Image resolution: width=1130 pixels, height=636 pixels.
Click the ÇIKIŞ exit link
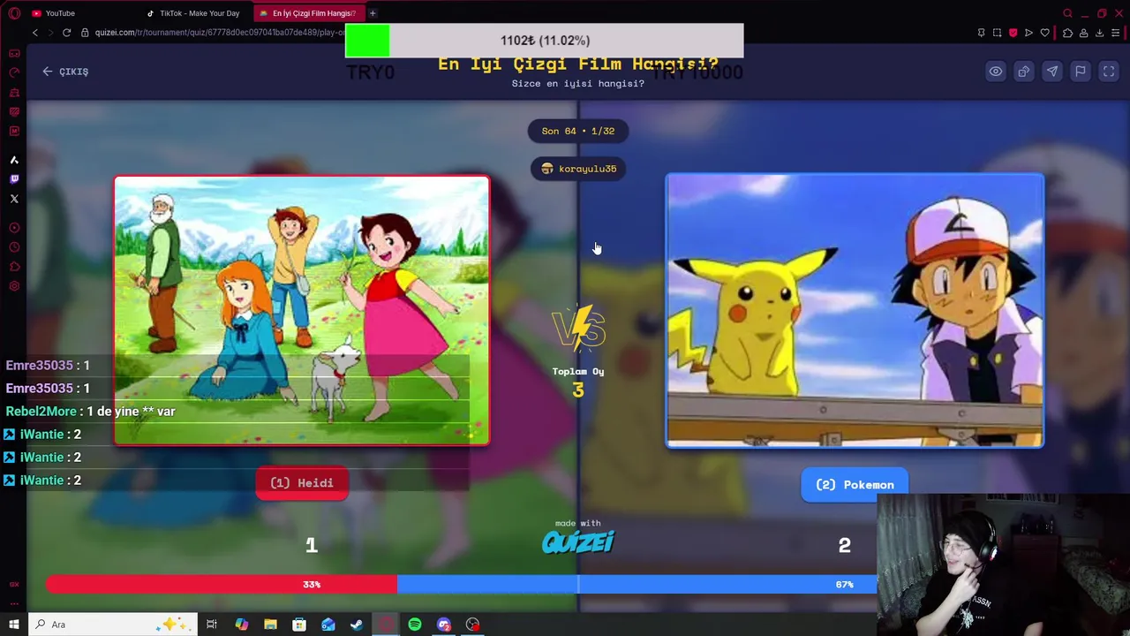65,72
